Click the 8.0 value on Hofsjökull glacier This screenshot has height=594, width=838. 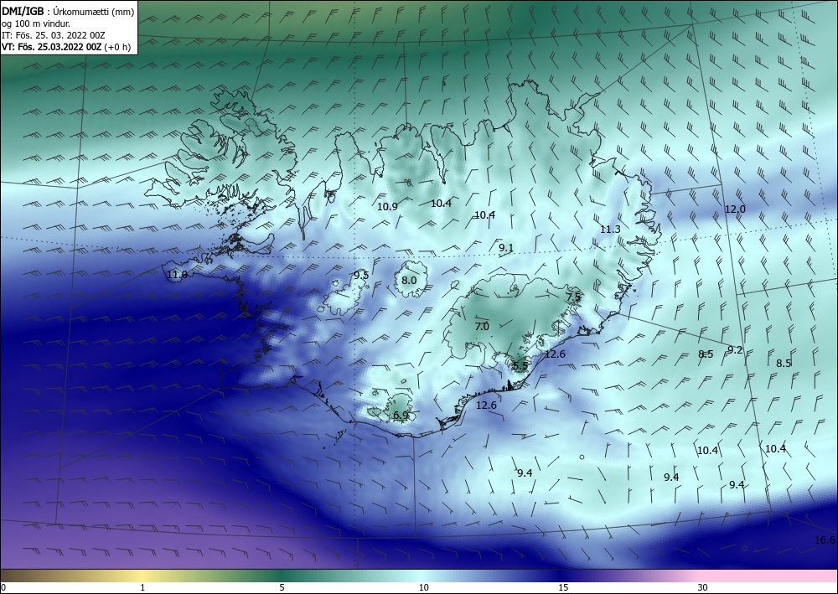pyautogui.click(x=409, y=281)
